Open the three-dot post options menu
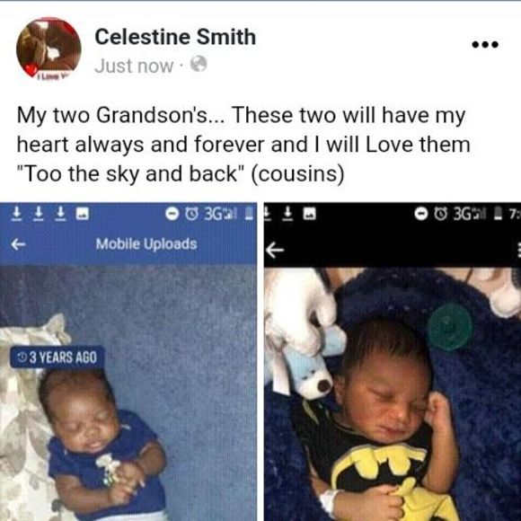 485,44
